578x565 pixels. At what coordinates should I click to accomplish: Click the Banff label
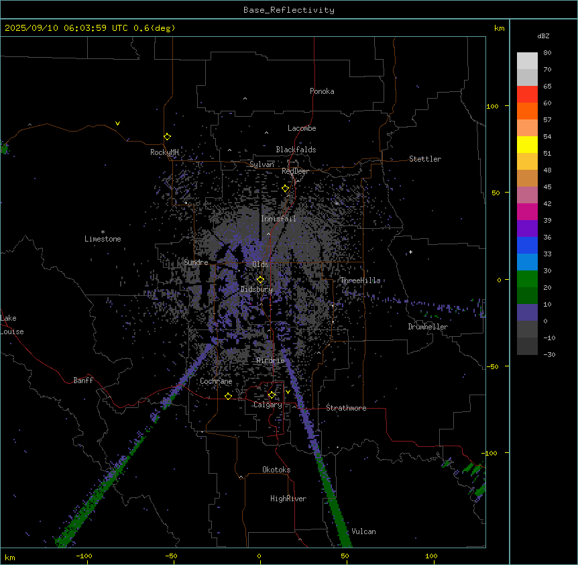click(x=83, y=380)
